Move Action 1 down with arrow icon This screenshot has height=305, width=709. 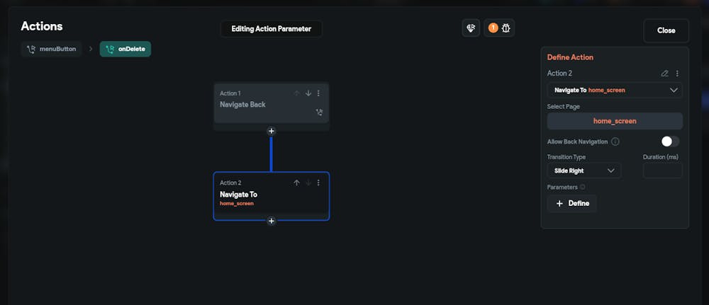[x=308, y=93]
